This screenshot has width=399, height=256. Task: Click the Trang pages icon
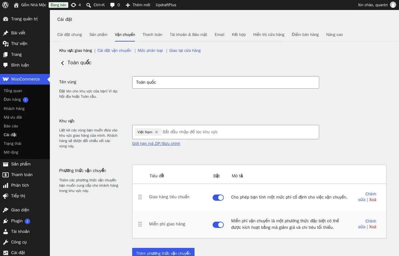pos(6,55)
